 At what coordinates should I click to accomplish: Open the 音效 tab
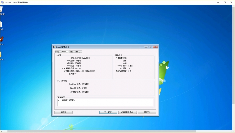point(71,52)
